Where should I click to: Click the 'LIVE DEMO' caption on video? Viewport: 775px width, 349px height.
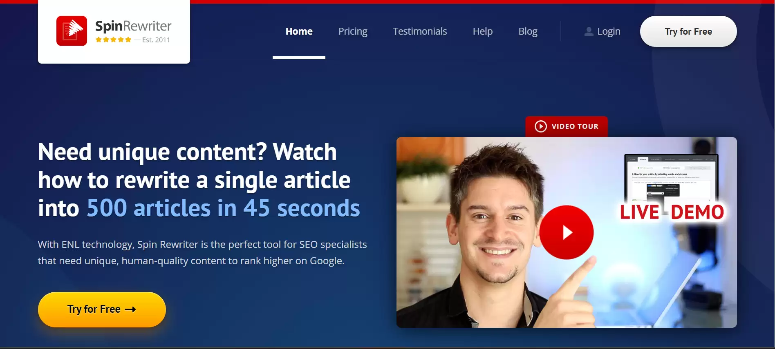click(672, 212)
